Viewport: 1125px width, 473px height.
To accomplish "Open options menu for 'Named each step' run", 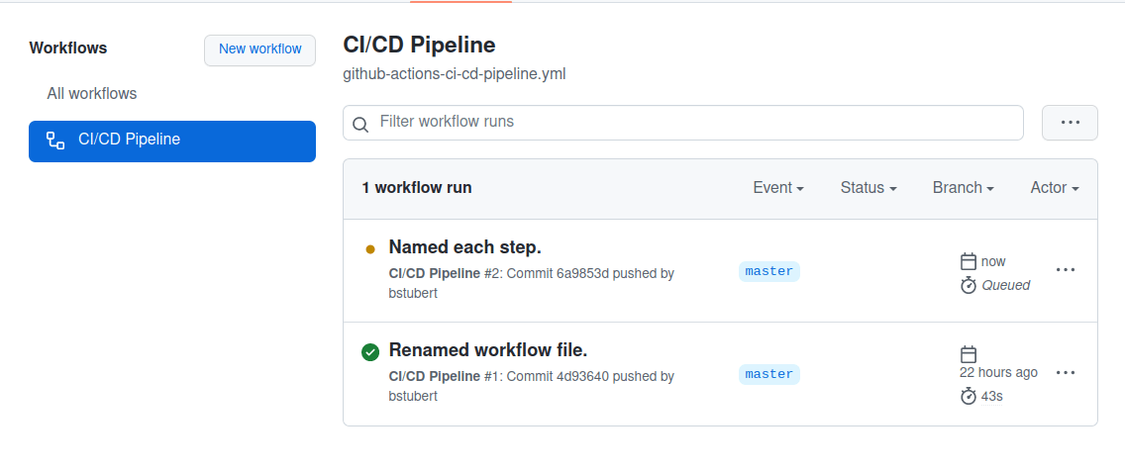I will tap(1066, 269).
